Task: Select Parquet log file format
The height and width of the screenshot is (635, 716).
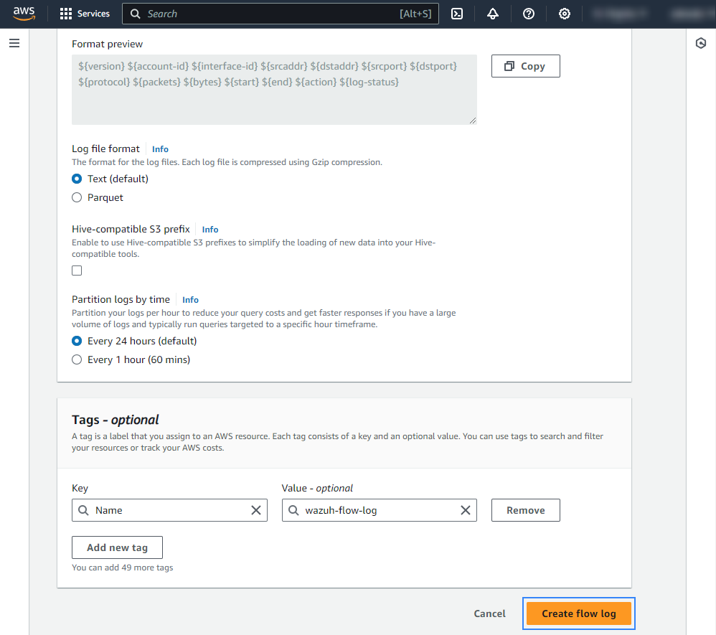Action: click(77, 197)
